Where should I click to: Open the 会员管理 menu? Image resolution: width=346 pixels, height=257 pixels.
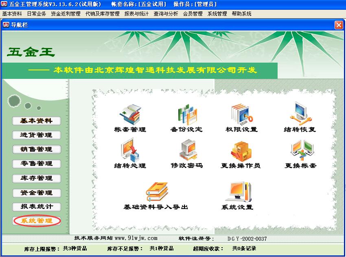point(193,14)
